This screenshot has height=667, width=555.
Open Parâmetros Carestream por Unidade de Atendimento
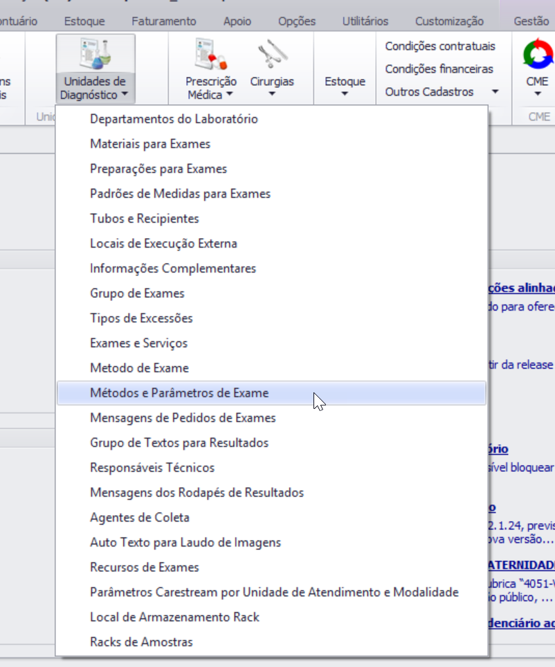tap(271, 592)
